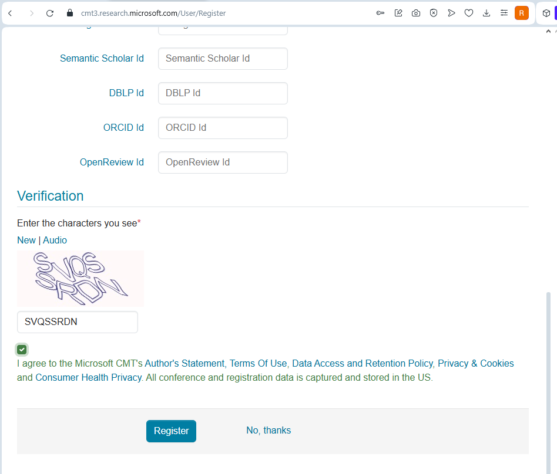557x474 pixels.
Task: Reload the registration page
Action: (50, 13)
